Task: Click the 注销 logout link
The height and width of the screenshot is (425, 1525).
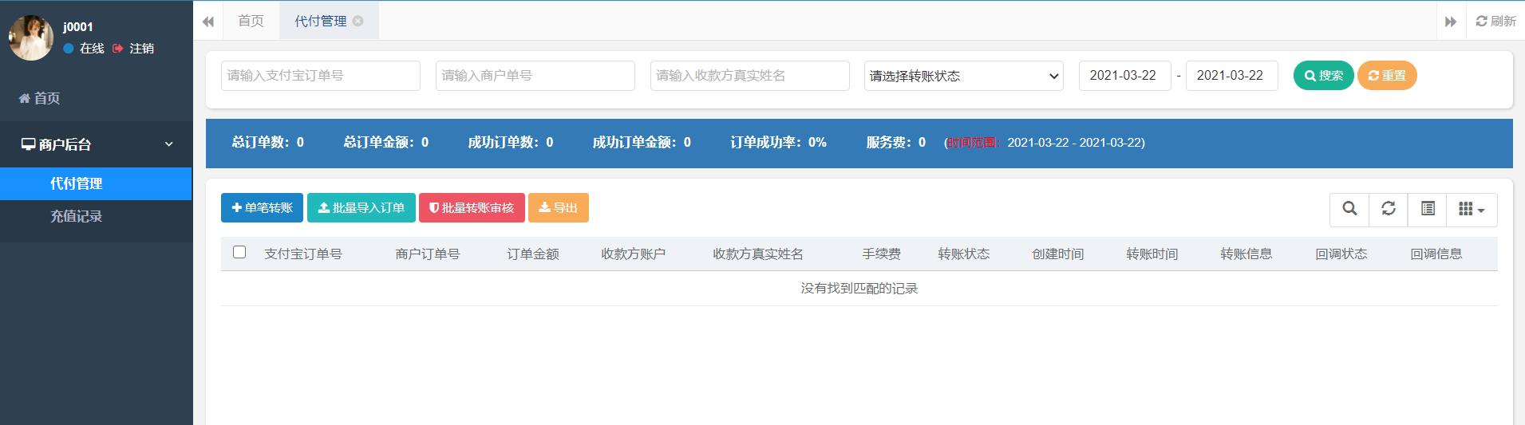Action: (134, 49)
